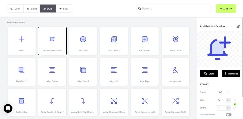Select the Ampersand icon
The image size is (243, 119).
click(175, 72)
